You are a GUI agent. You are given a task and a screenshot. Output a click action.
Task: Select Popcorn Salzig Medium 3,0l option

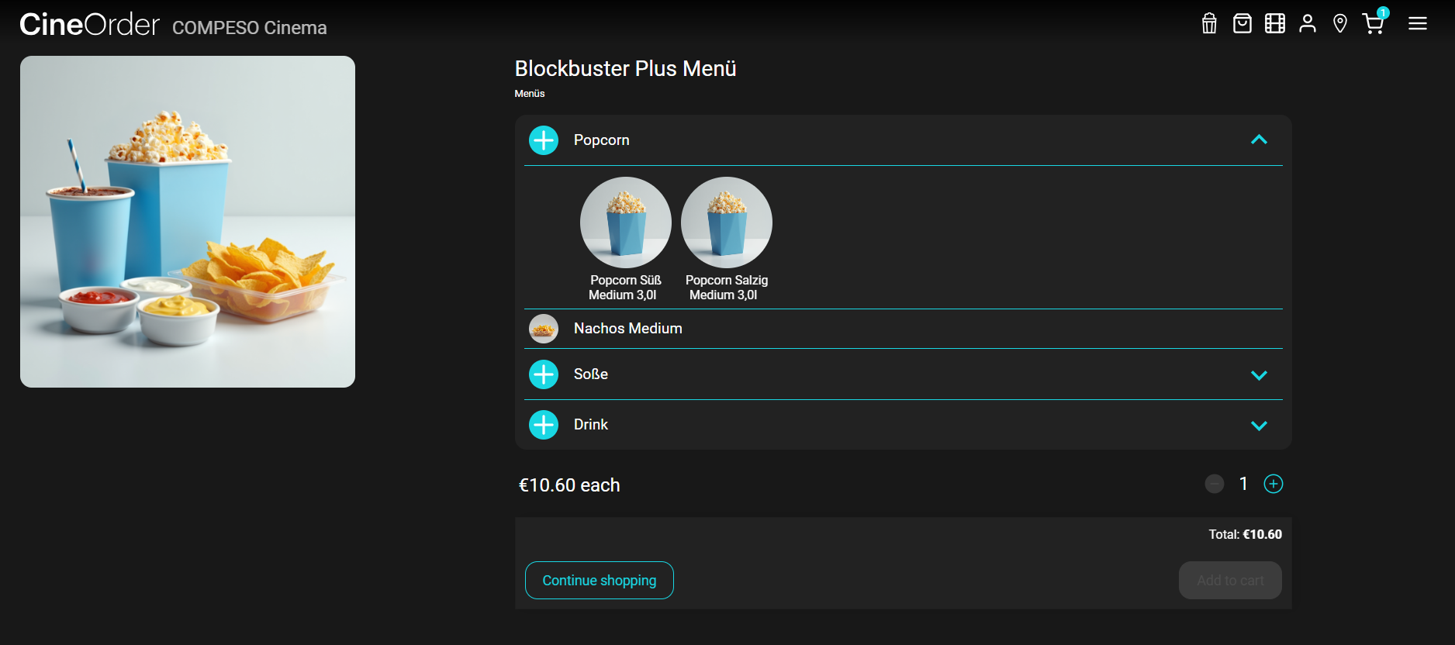727,223
